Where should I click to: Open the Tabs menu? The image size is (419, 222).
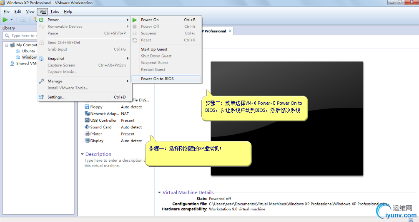(55, 12)
